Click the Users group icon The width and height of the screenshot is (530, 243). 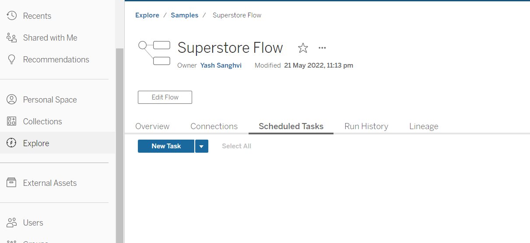[x=12, y=222]
